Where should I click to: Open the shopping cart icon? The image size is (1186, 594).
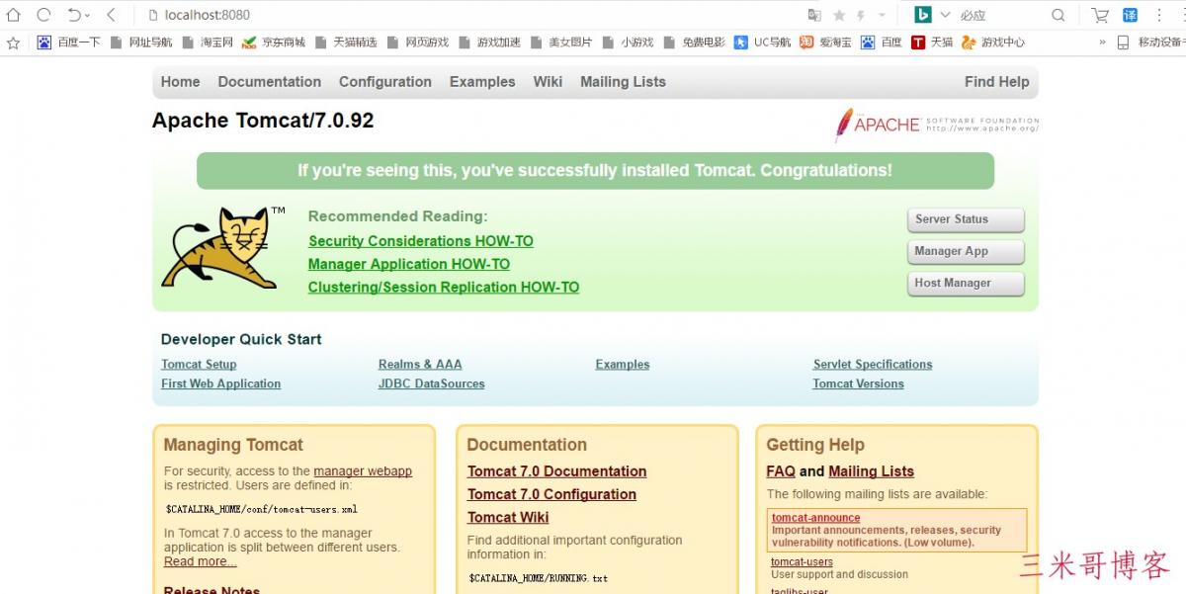pos(1099,15)
